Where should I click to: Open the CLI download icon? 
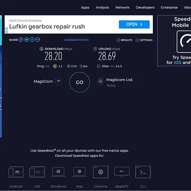(143, 172)
